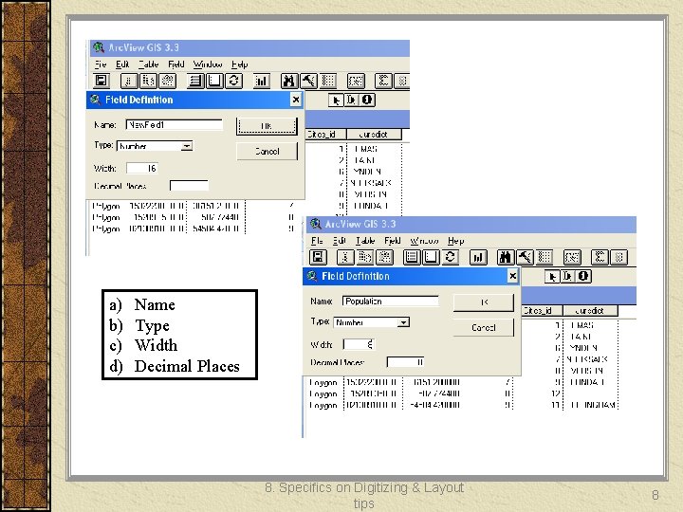The height and width of the screenshot is (512, 683).
Task: Click Save Project icon in Population window
Action: 318,257
